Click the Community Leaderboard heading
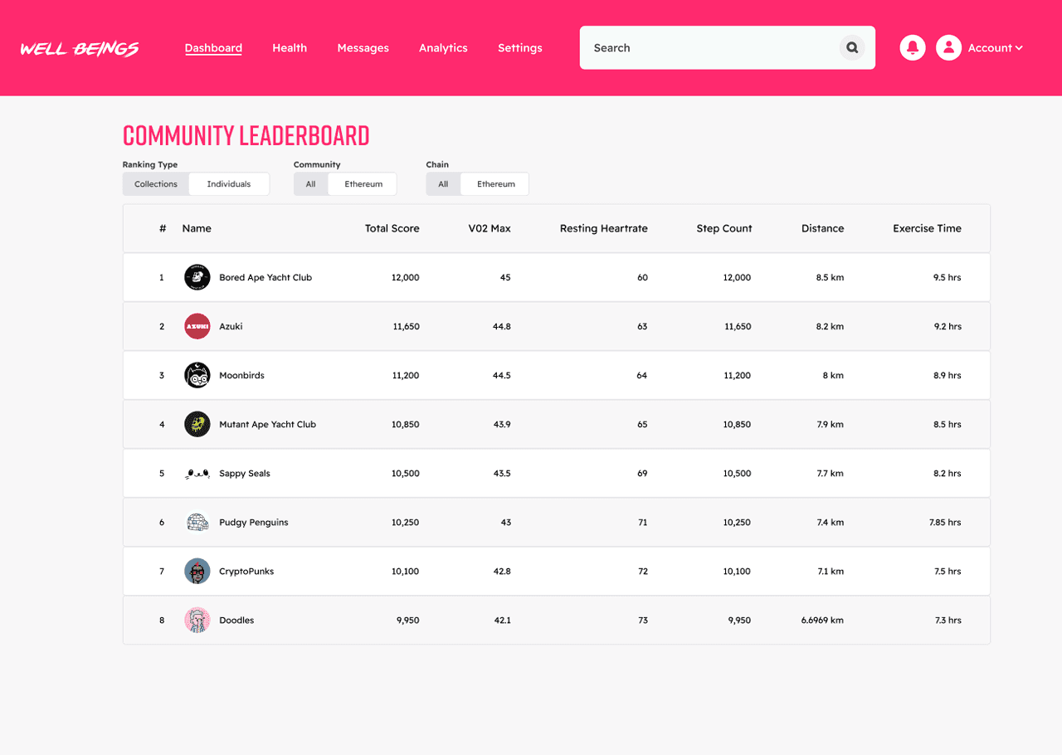Image resolution: width=1062 pixels, height=755 pixels. (246, 135)
